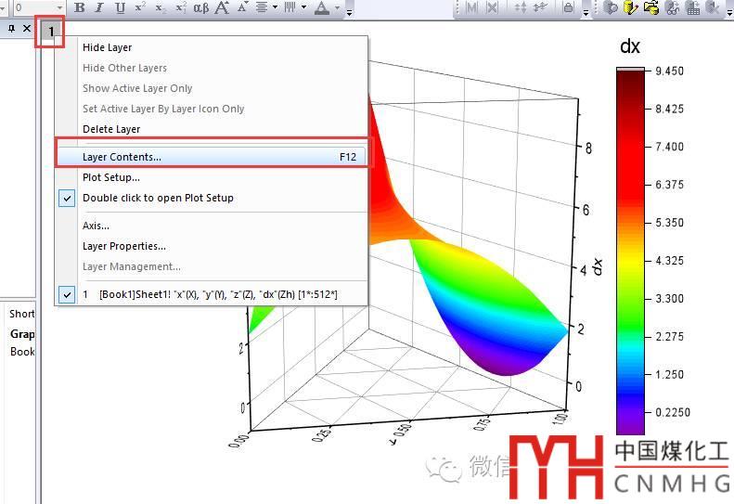The image size is (734, 504).
Task: Toggle italic text formatting
Action: 99,7
